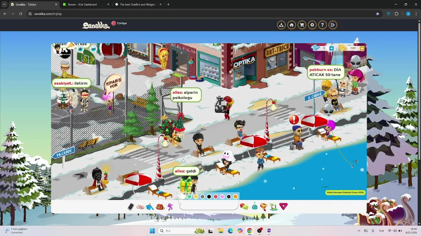The height and width of the screenshot is (236, 421).
Task: Select pink chat color swatch
Action: (x=222, y=197)
